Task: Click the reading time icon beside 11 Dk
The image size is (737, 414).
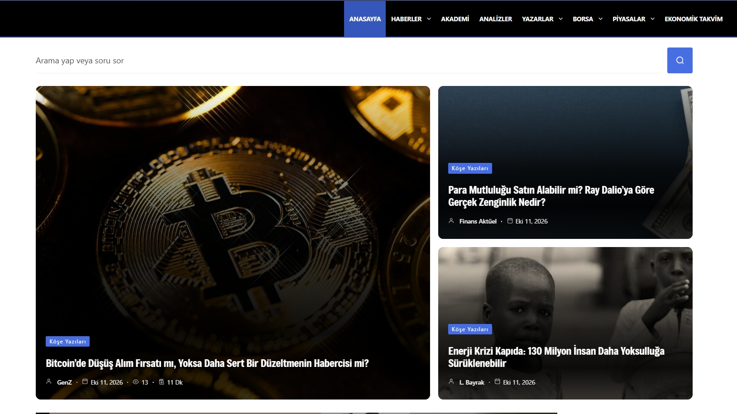Action: coord(162,382)
